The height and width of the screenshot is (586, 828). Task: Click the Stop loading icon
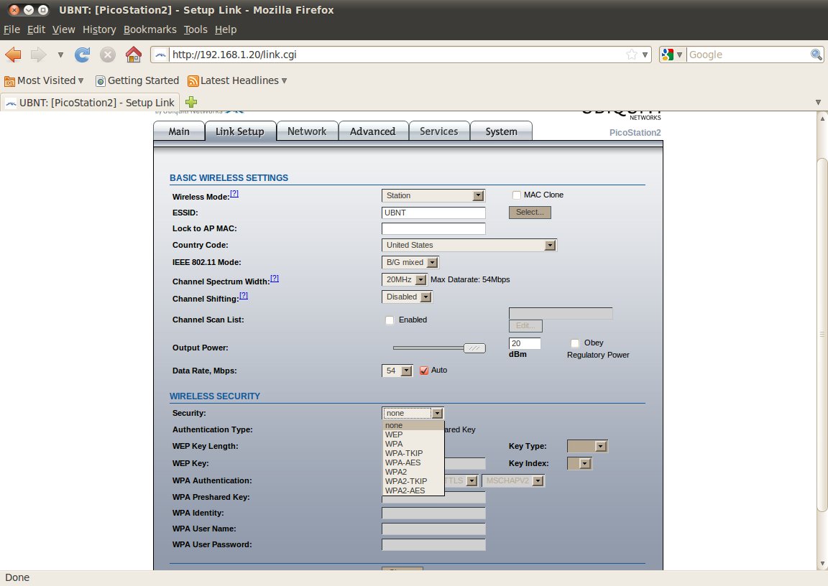point(108,55)
